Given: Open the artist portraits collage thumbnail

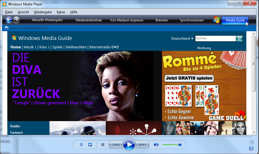Looking at the screenshot, I should pyautogui.click(x=204, y=128).
